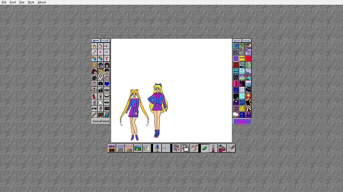
Task: Click the blonde girl with blue bow on canvas
Action: (x=157, y=111)
